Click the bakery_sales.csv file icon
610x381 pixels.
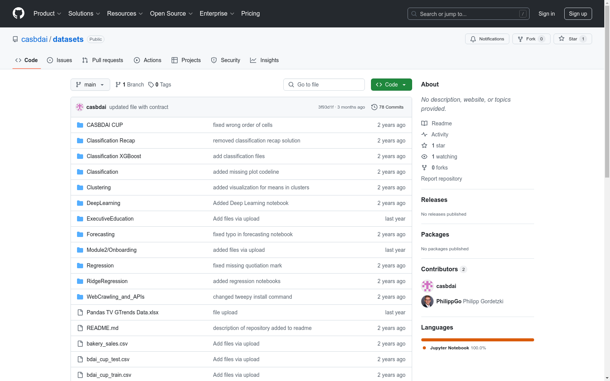click(80, 344)
